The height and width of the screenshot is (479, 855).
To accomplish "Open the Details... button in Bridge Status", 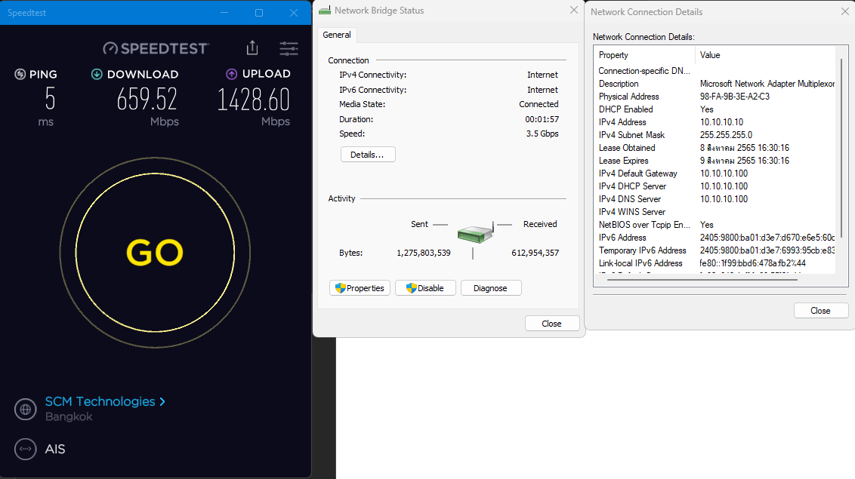I will point(368,155).
